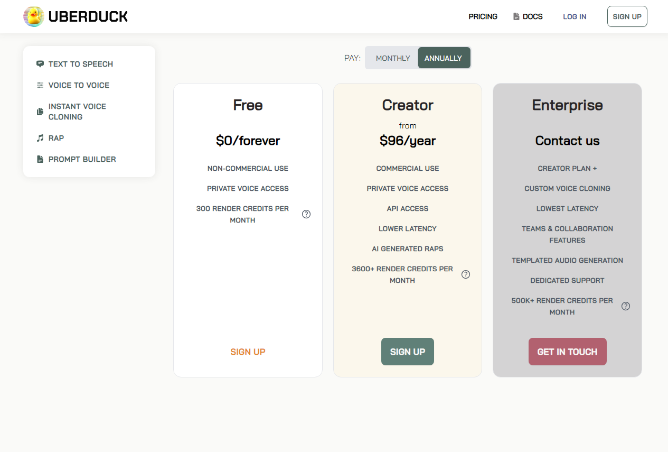Image resolution: width=668 pixels, height=452 pixels.
Task: Click the Dedicated Support feature text
Action: point(568,281)
